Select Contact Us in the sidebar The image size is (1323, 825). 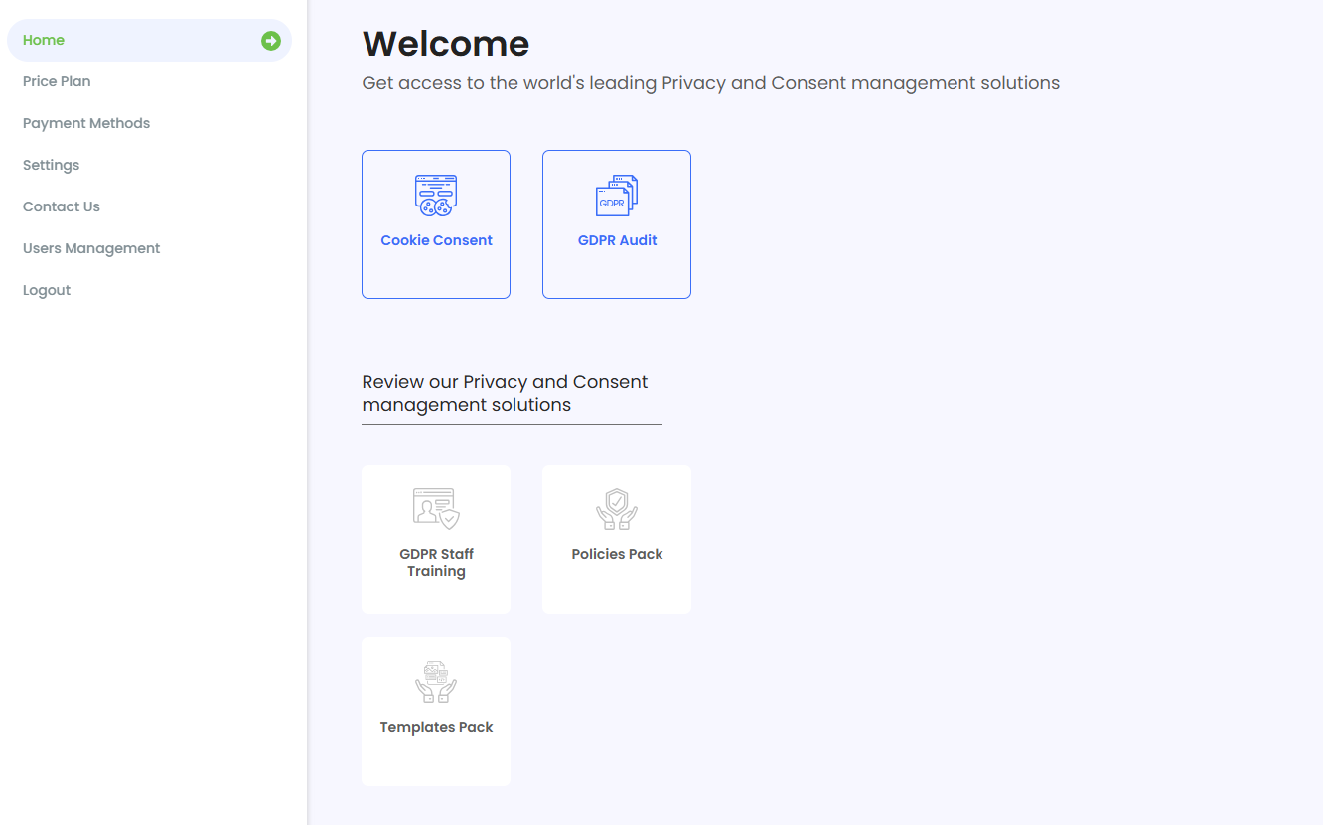tap(62, 207)
